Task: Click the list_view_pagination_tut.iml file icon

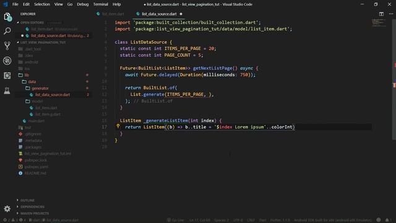Action: [x=20, y=154]
